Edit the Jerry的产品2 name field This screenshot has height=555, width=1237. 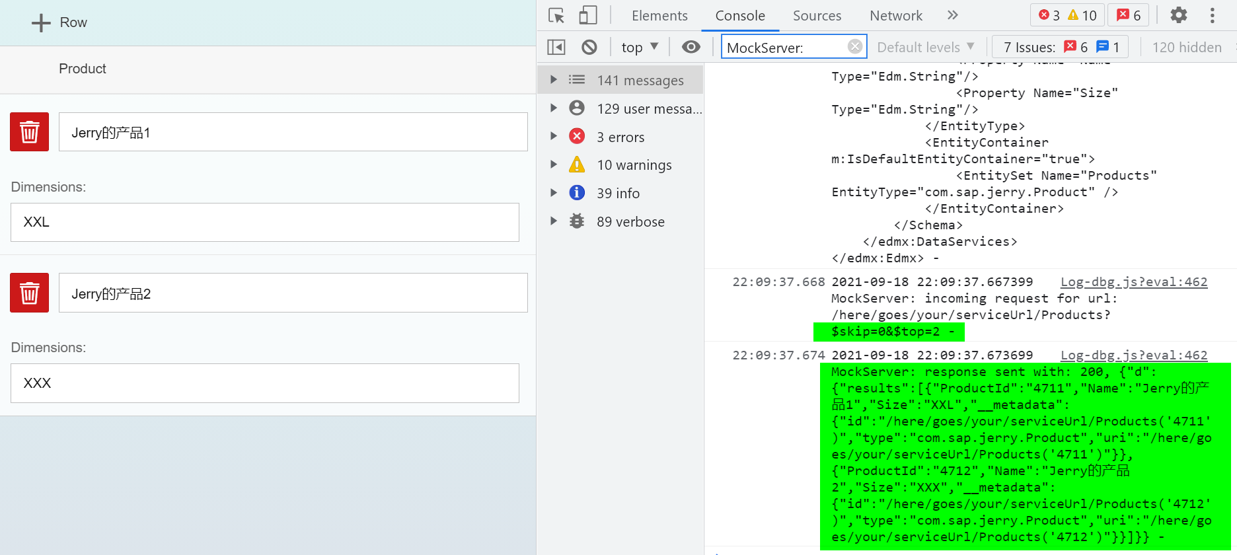[x=293, y=293]
